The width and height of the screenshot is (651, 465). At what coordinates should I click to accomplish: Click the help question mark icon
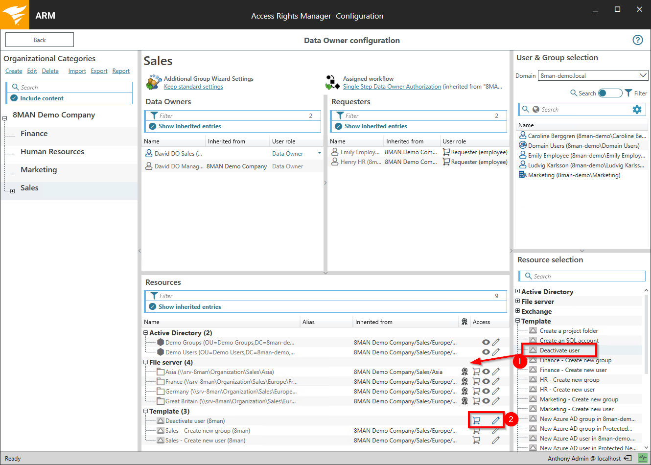637,40
